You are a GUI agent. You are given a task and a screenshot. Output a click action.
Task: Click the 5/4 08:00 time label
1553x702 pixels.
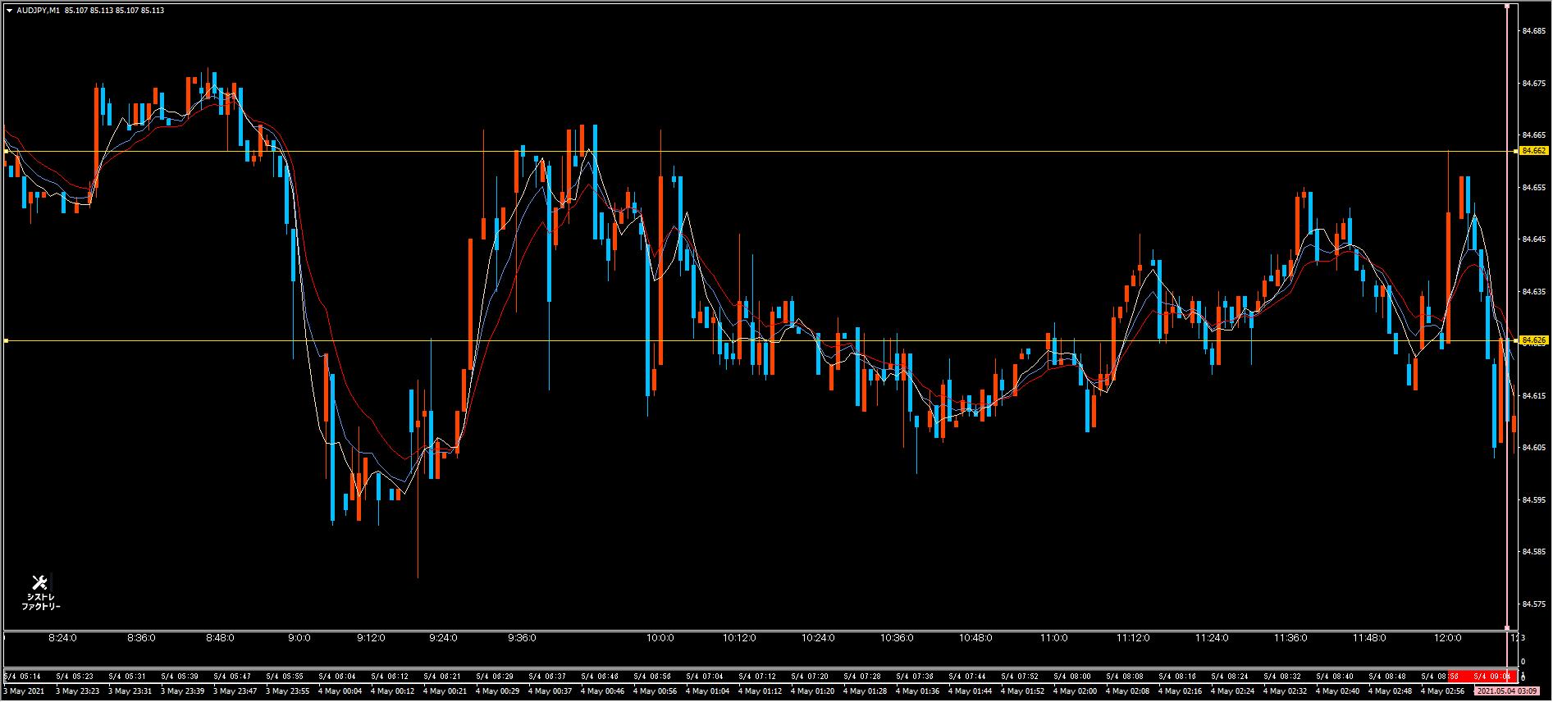pyautogui.click(x=1074, y=677)
